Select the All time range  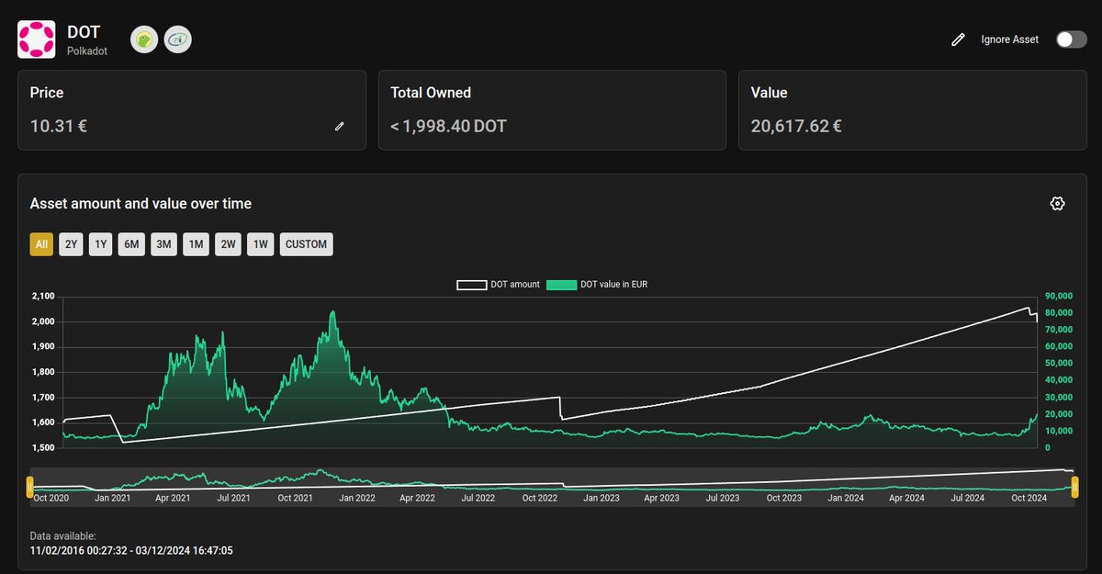click(x=41, y=244)
